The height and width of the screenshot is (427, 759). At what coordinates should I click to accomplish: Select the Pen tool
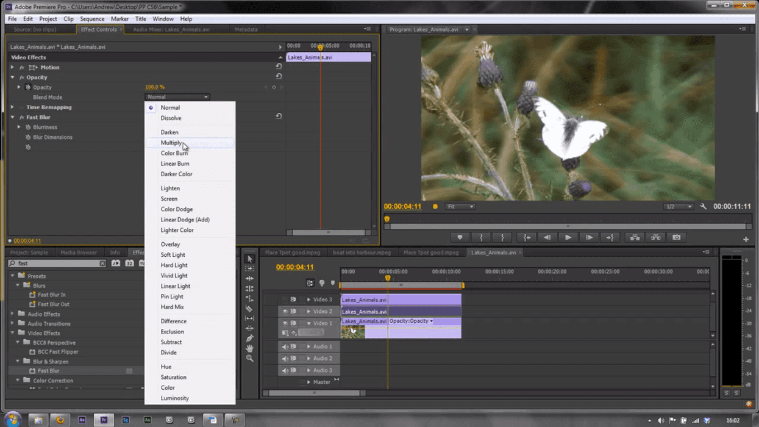(x=249, y=338)
